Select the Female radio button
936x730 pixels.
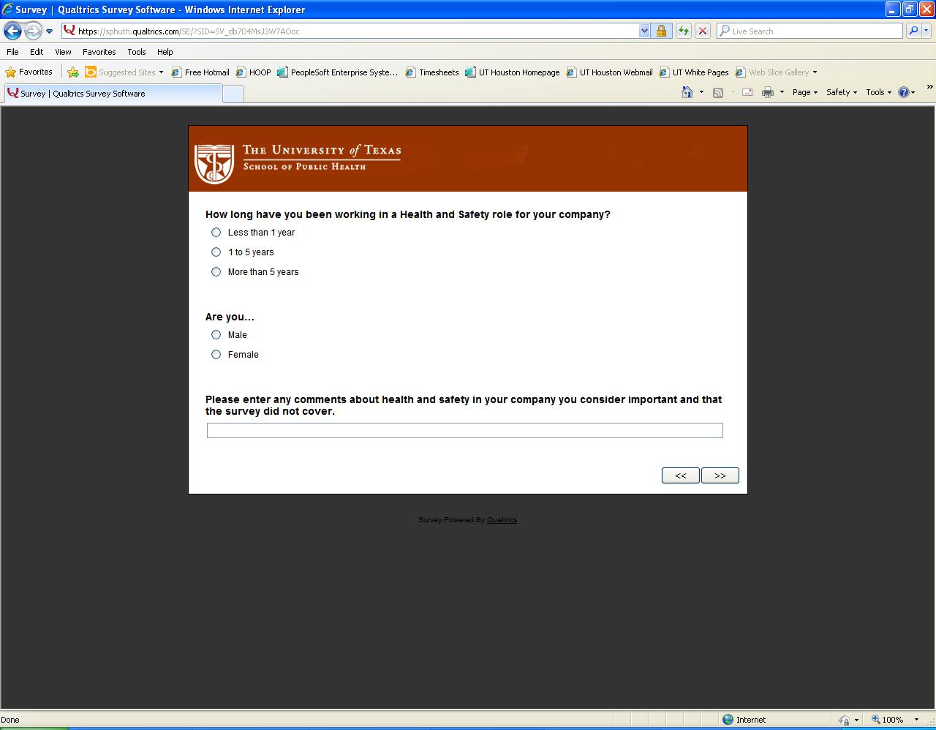click(216, 355)
